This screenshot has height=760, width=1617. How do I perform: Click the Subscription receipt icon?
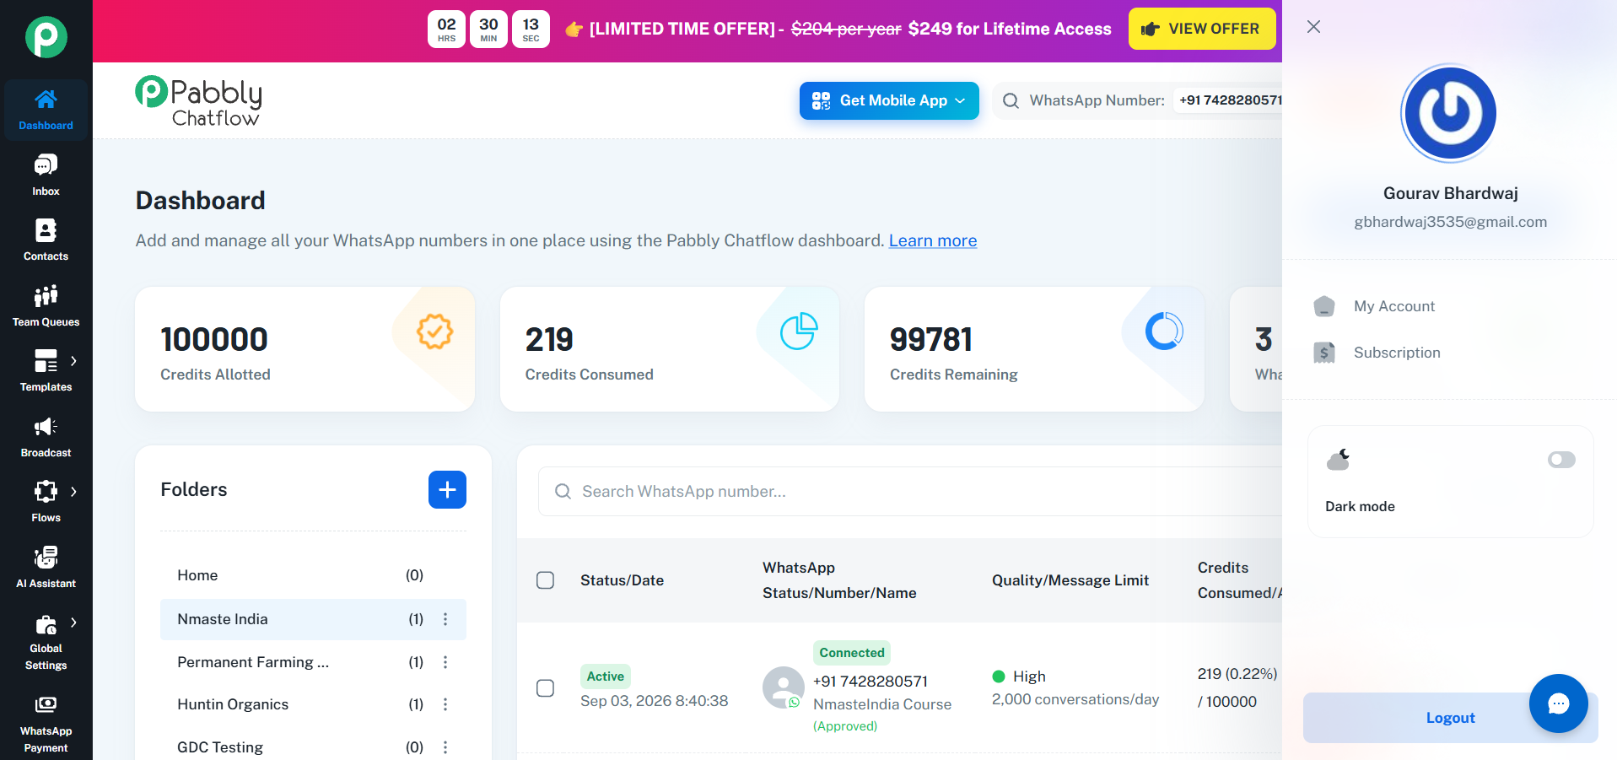tap(1324, 353)
